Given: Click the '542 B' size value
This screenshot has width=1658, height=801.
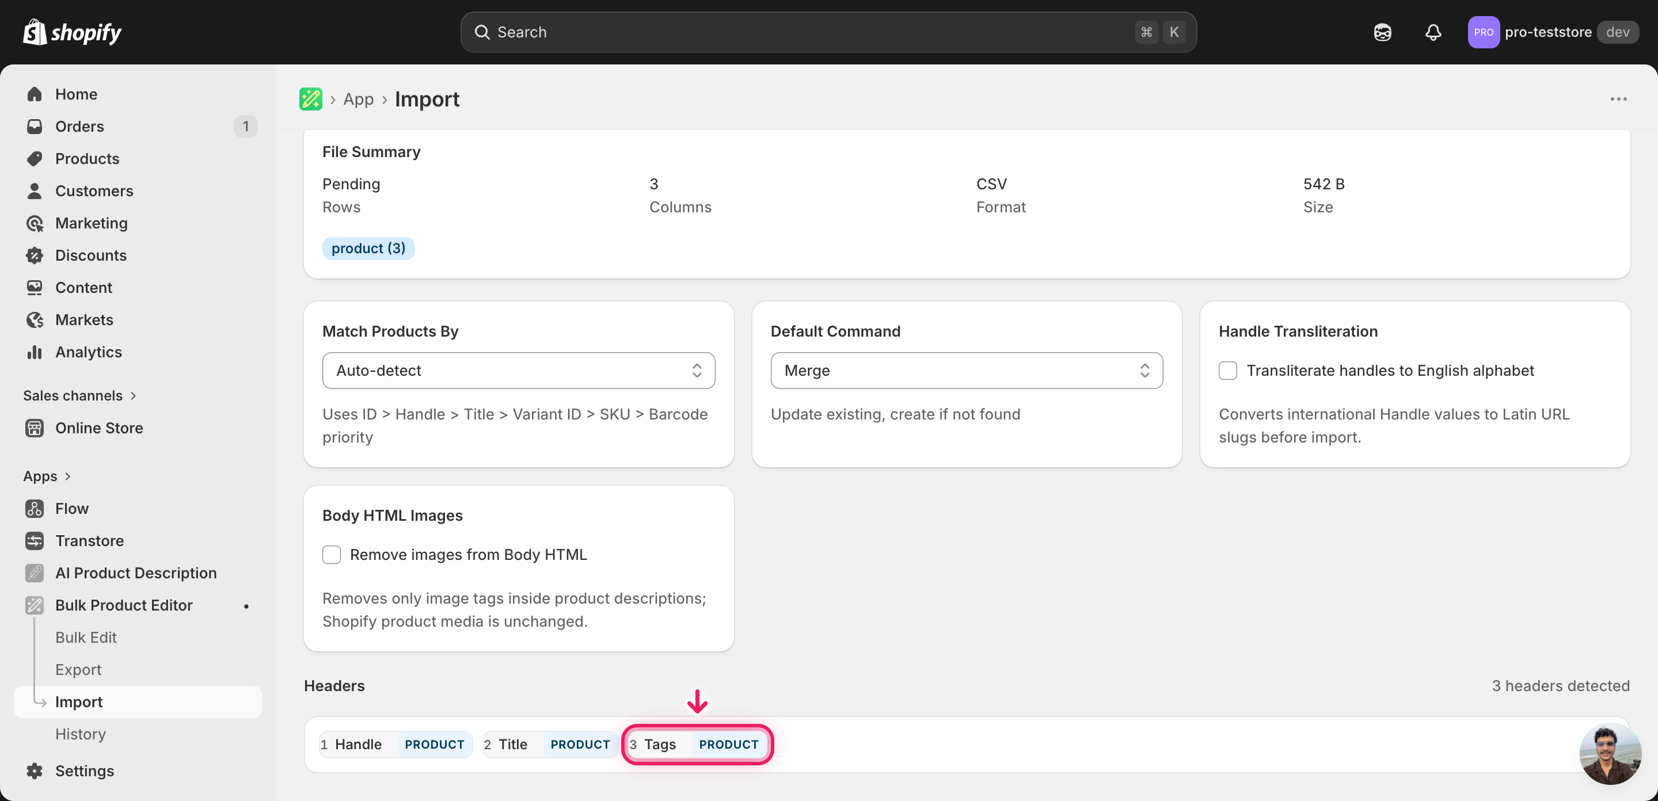Looking at the screenshot, I should pos(1324,184).
